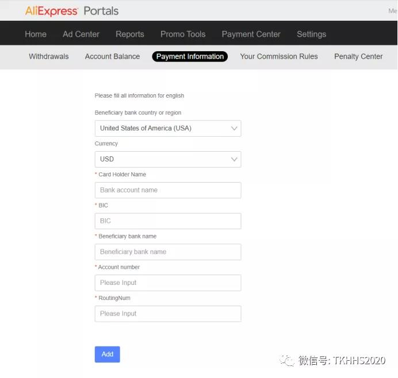Open Promo Tools in navigation bar
Viewport: 398px width, 378px height.
(183, 34)
